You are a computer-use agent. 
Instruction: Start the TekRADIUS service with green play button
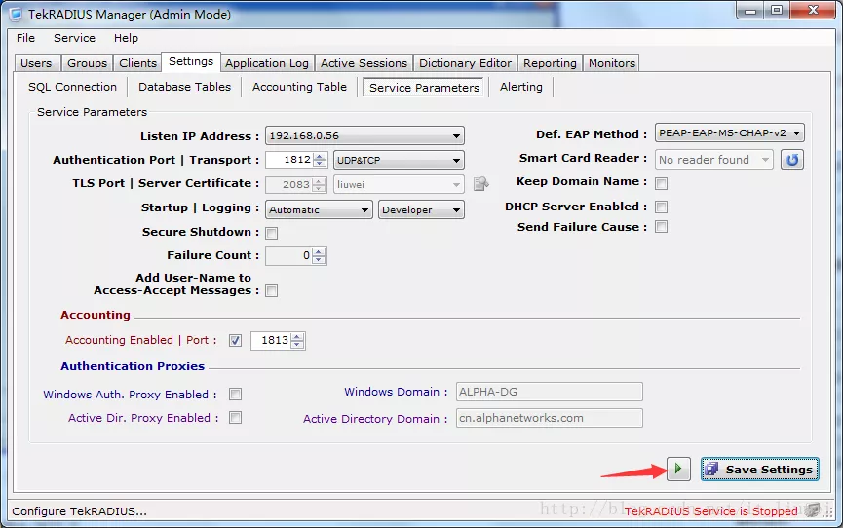tap(679, 470)
